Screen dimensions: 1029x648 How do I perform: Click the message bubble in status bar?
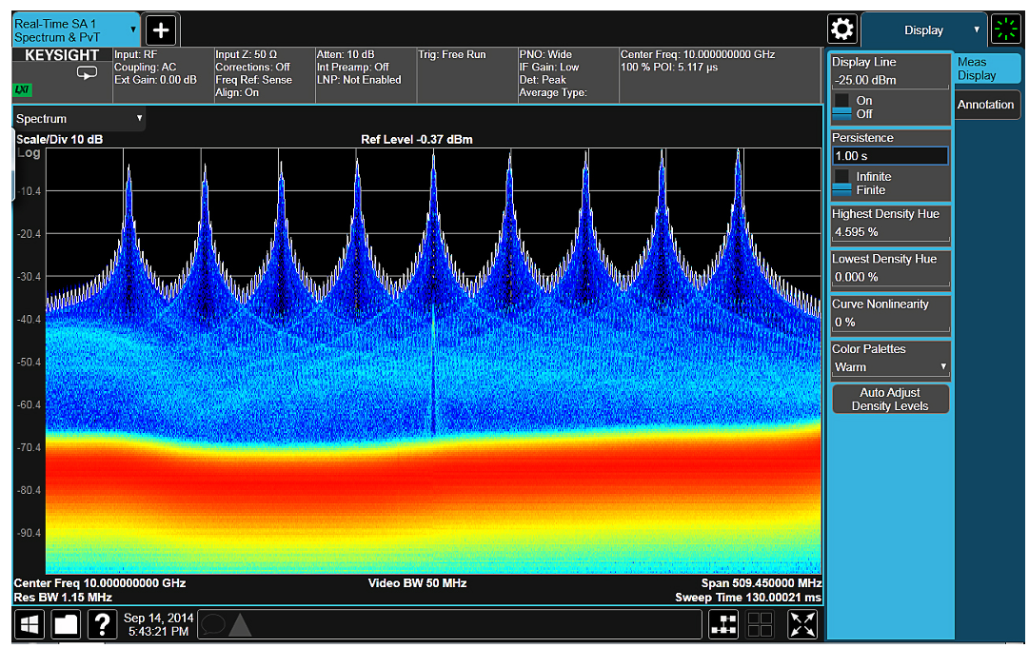point(212,624)
